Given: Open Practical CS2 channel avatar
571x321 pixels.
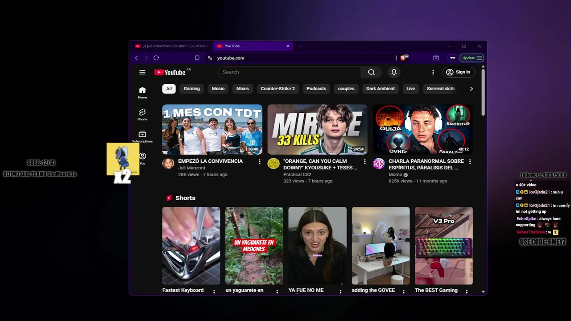Looking at the screenshot, I should pyautogui.click(x=273, y=164).
